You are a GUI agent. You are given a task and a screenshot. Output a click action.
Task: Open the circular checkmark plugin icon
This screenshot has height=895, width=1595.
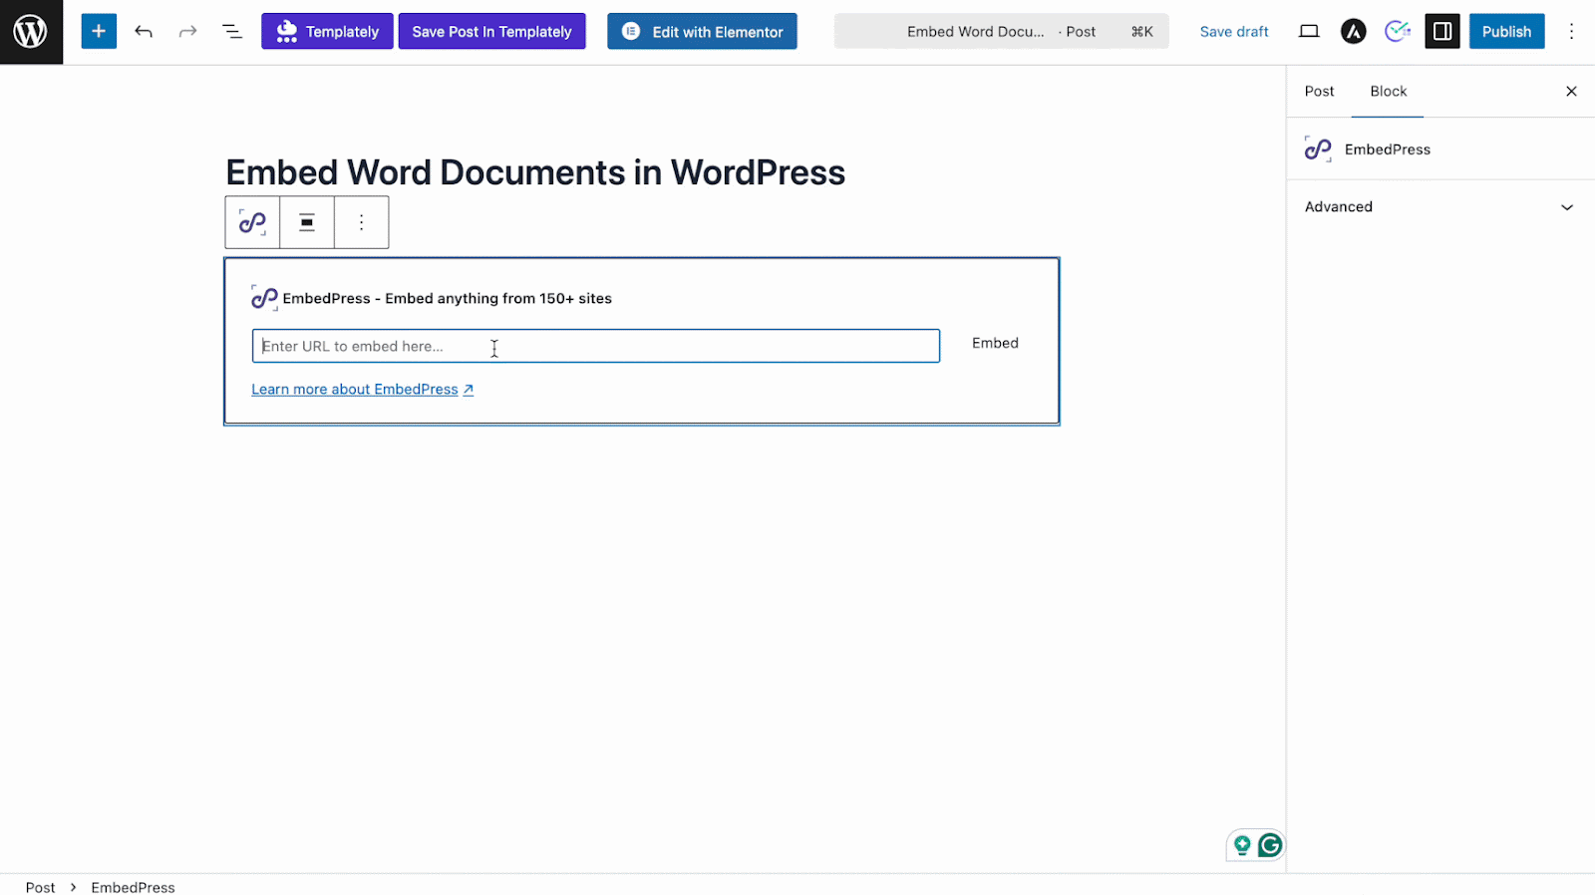coord(1398,32)
